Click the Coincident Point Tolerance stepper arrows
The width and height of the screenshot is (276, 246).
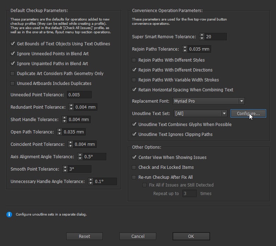[x=71, y=144]
